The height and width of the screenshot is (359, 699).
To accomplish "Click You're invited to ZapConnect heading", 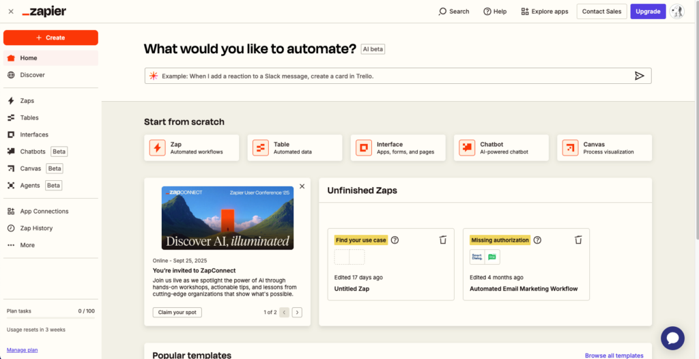I will click(x=194, y=270).
